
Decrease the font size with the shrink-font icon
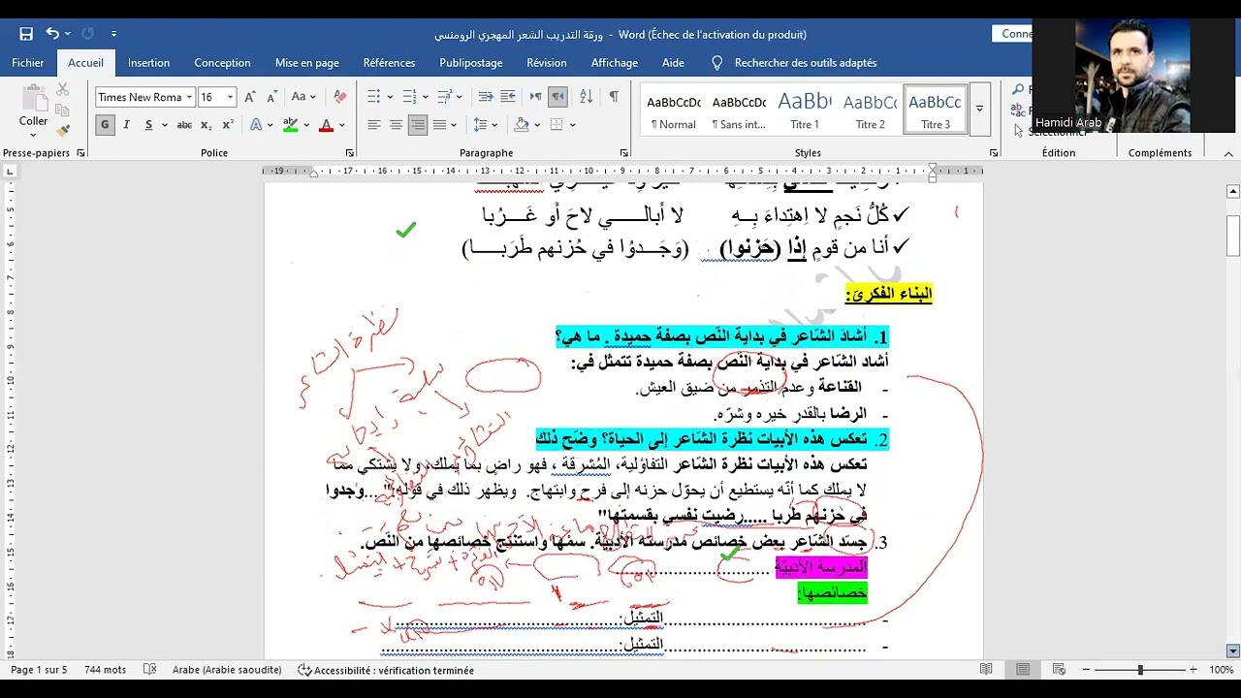pos(270,97)
